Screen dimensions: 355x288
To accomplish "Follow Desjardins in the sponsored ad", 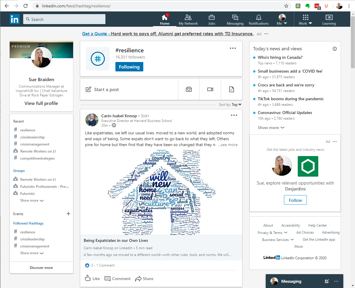I will [295, 200].
